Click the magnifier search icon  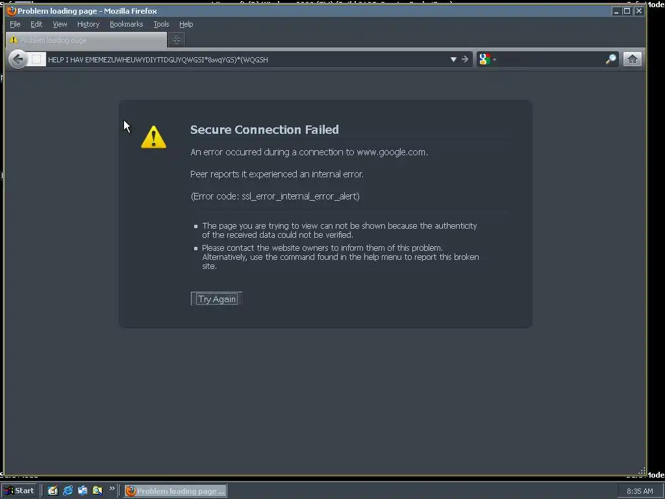(610, 59)
